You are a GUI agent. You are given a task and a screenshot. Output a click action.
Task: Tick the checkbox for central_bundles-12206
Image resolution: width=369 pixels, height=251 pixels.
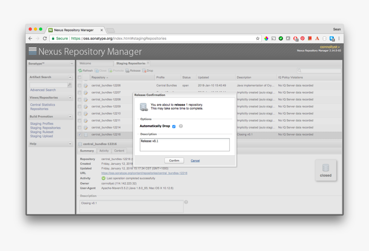pyautogui.click(x=80, y=85)
